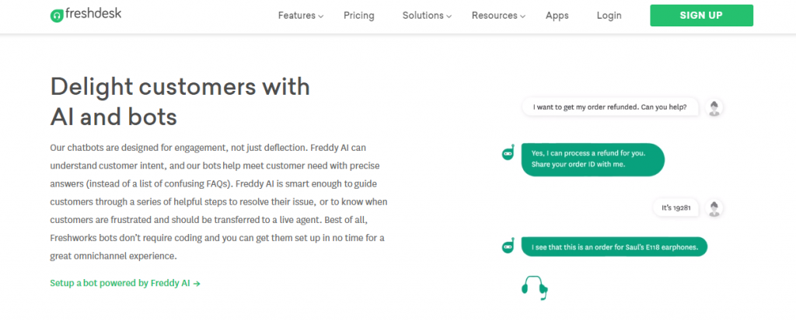Expand the Solutions dropdown chevron

click(x=449, y=16)
